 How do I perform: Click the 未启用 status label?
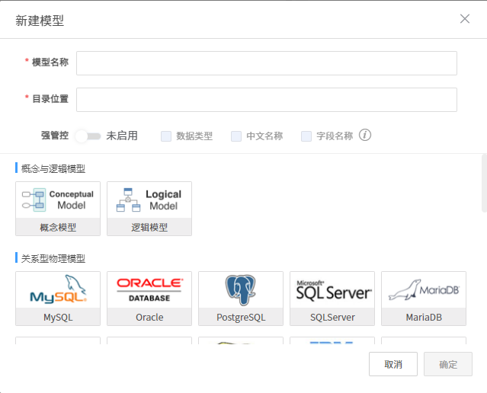122,136
